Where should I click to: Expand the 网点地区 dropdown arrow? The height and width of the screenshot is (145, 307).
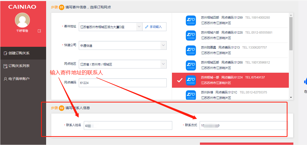pos(163,64)
